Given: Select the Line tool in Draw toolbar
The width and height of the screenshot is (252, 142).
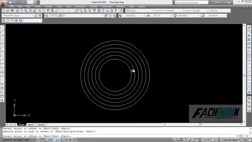Looking at the screenshot, I should tap(2, 27).
